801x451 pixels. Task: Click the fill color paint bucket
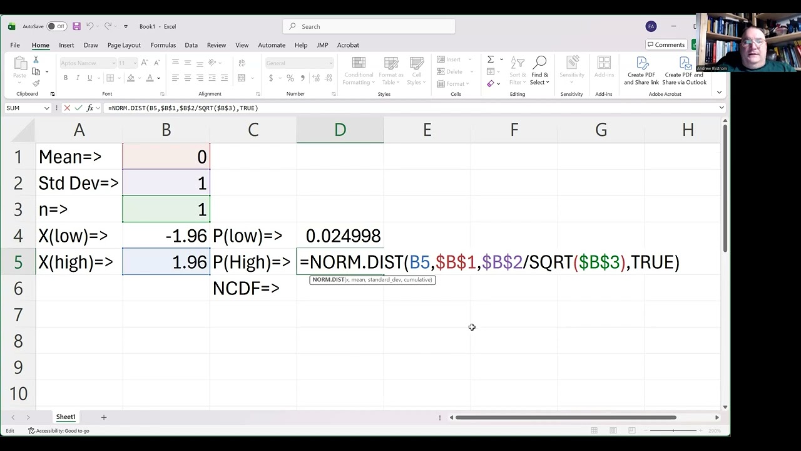tap(131, 78)
